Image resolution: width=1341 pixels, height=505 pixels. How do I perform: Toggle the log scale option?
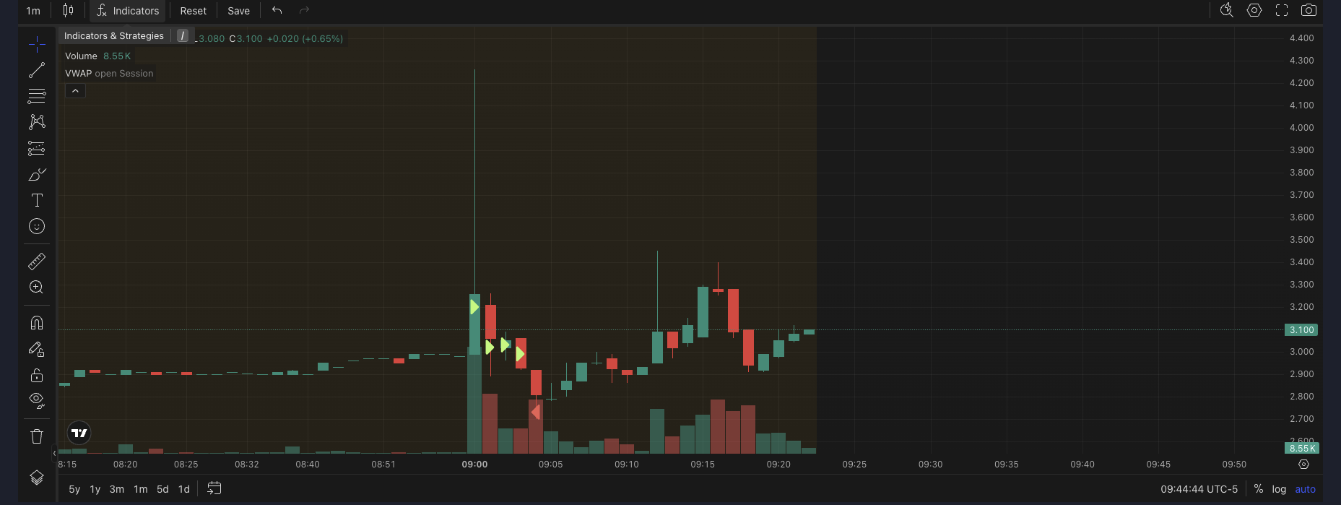(1279, 489)
